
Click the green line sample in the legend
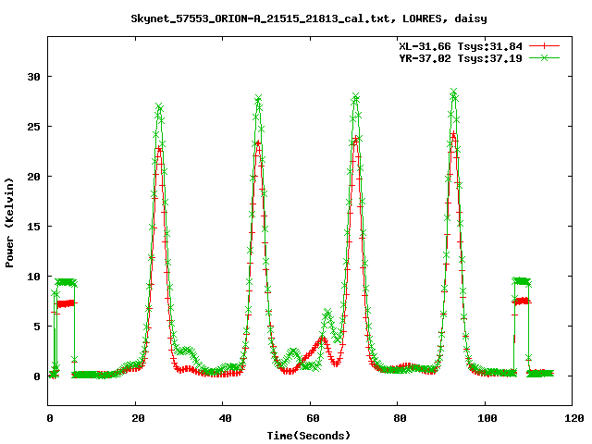[x=544, y=57]
